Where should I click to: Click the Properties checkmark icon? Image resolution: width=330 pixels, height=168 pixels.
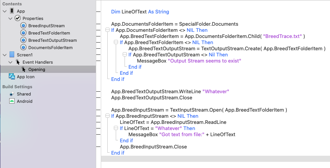(18, 18)
